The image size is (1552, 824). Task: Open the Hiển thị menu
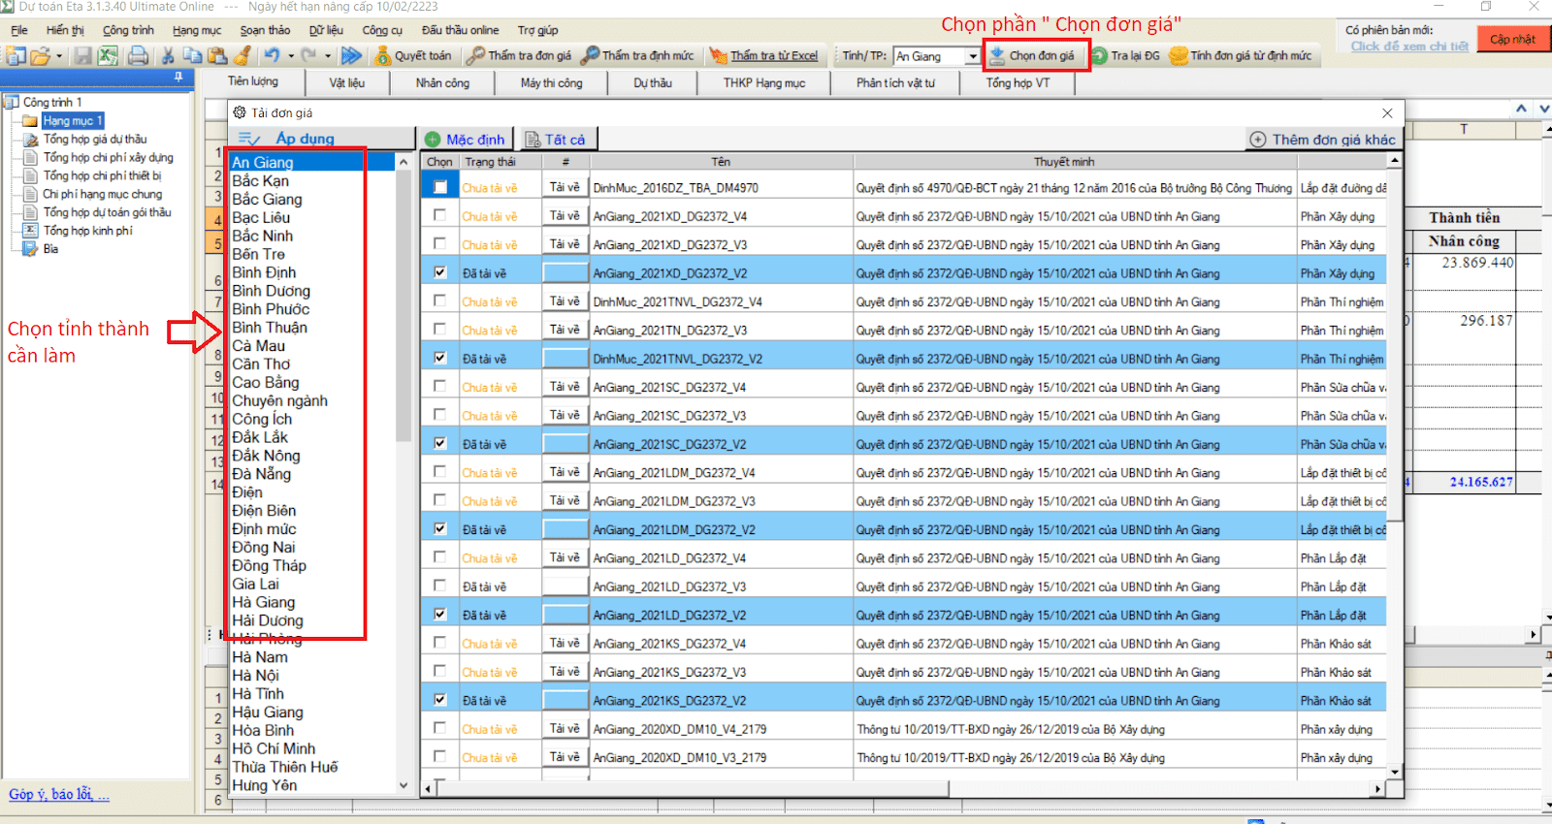[65, 30]
